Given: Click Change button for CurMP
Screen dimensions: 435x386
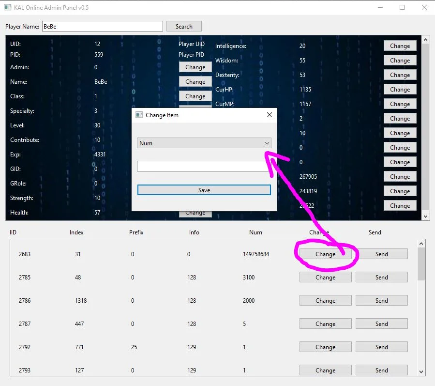Looking at the screenshot, I should coord(400,104).
